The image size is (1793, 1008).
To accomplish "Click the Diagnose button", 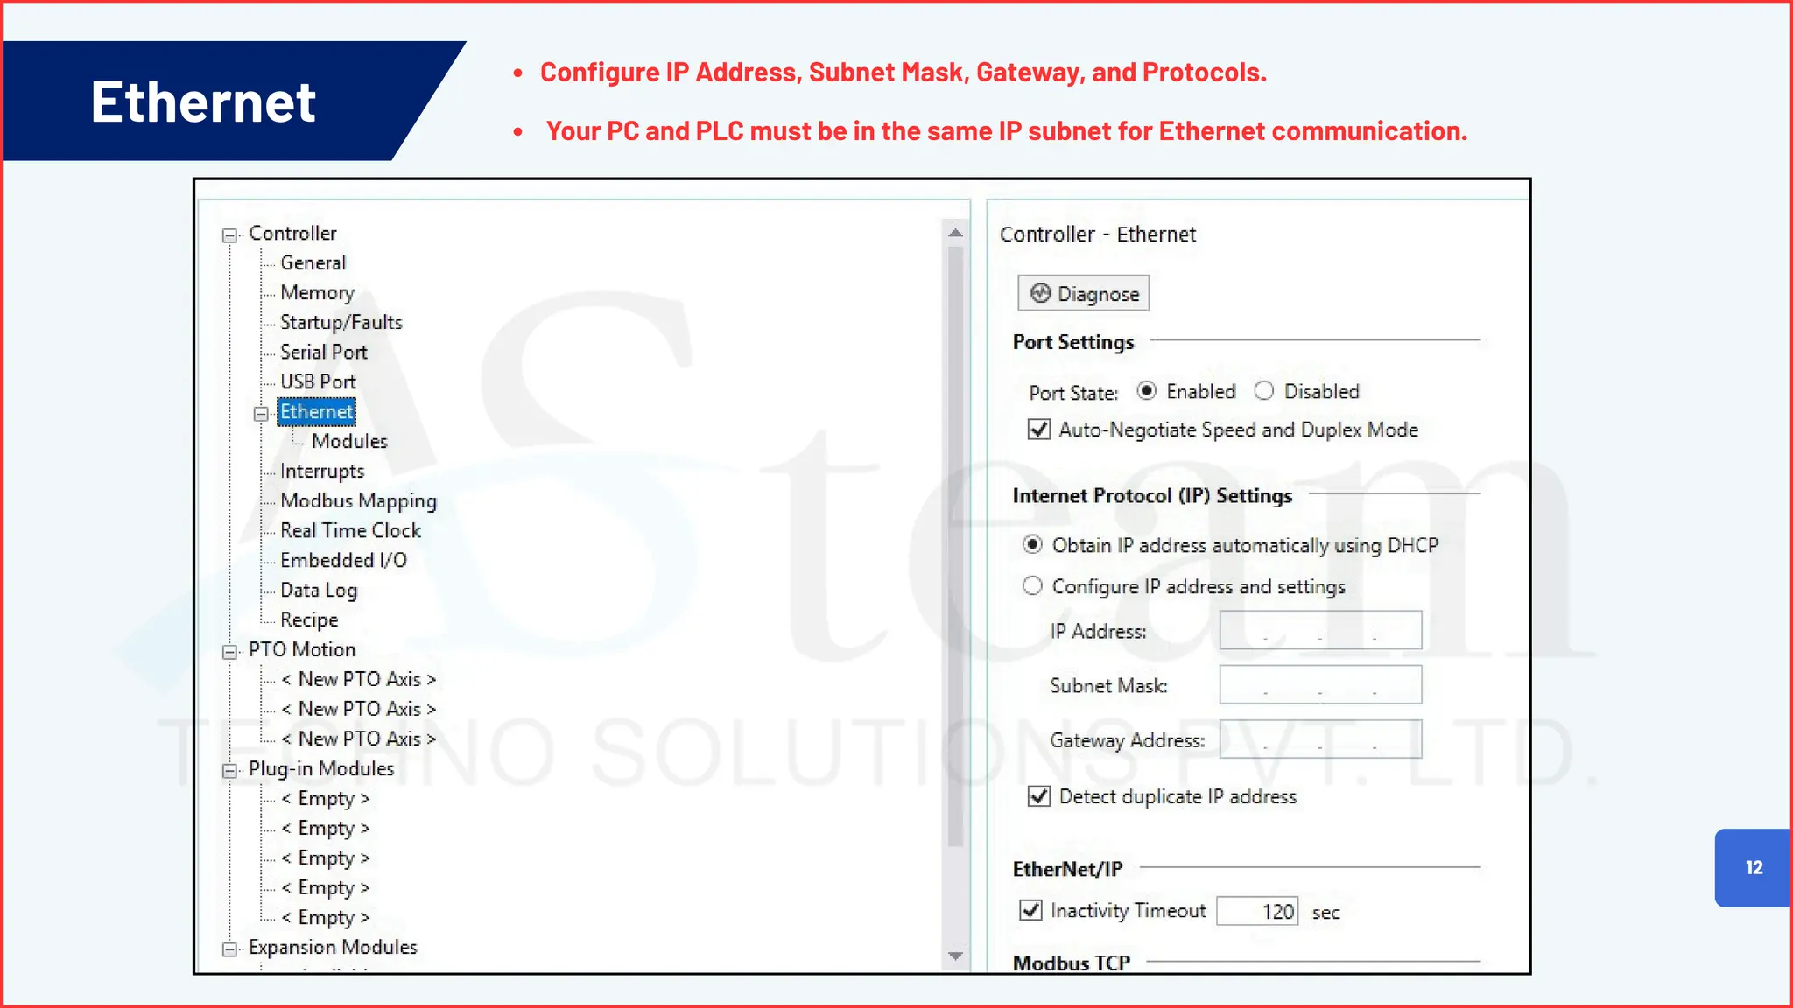I will (x=1083, y=293).
